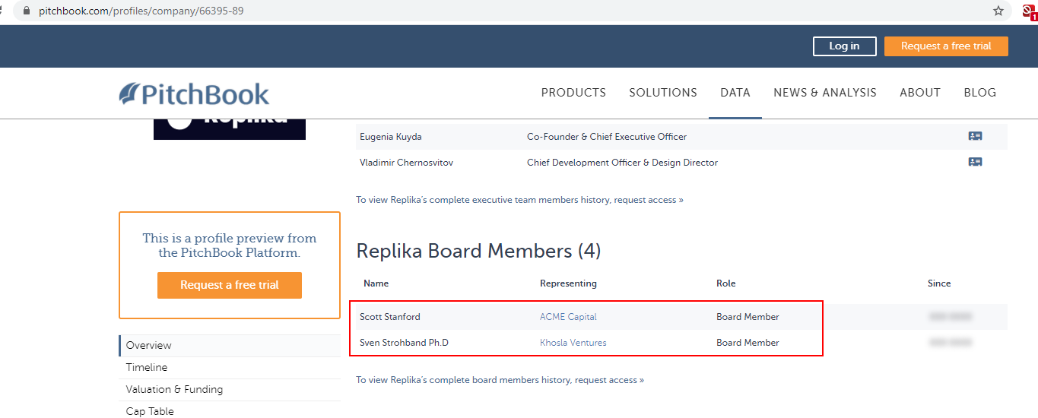The width and height of the screenshot is (1038, 418).
Task: Click the Since column header
Action: (x=939, y=283)
